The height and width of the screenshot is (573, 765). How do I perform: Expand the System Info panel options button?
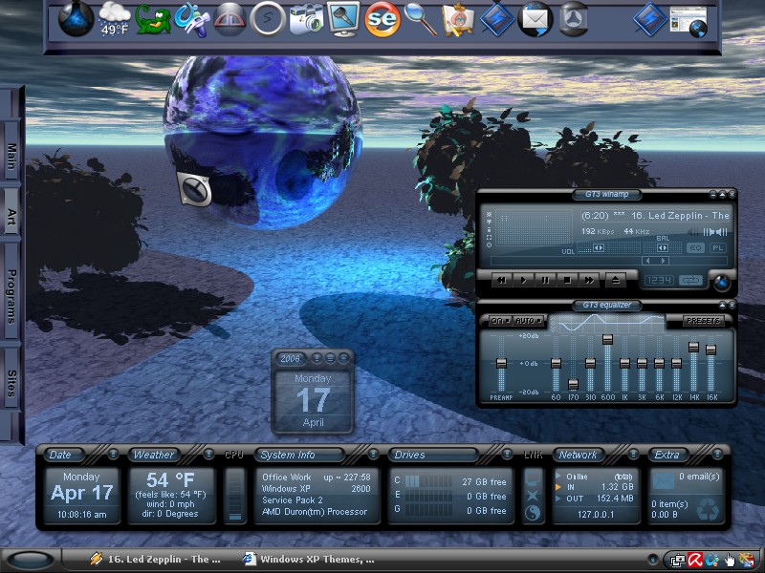point(373,455)
